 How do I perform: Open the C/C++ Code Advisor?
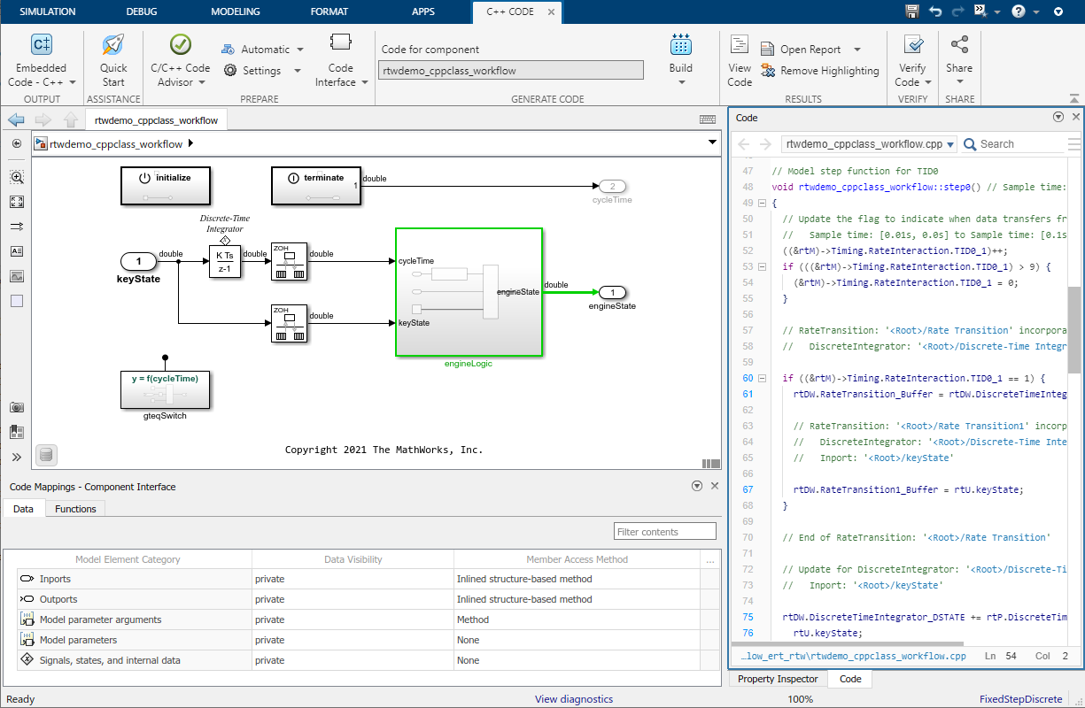(180, 46)
